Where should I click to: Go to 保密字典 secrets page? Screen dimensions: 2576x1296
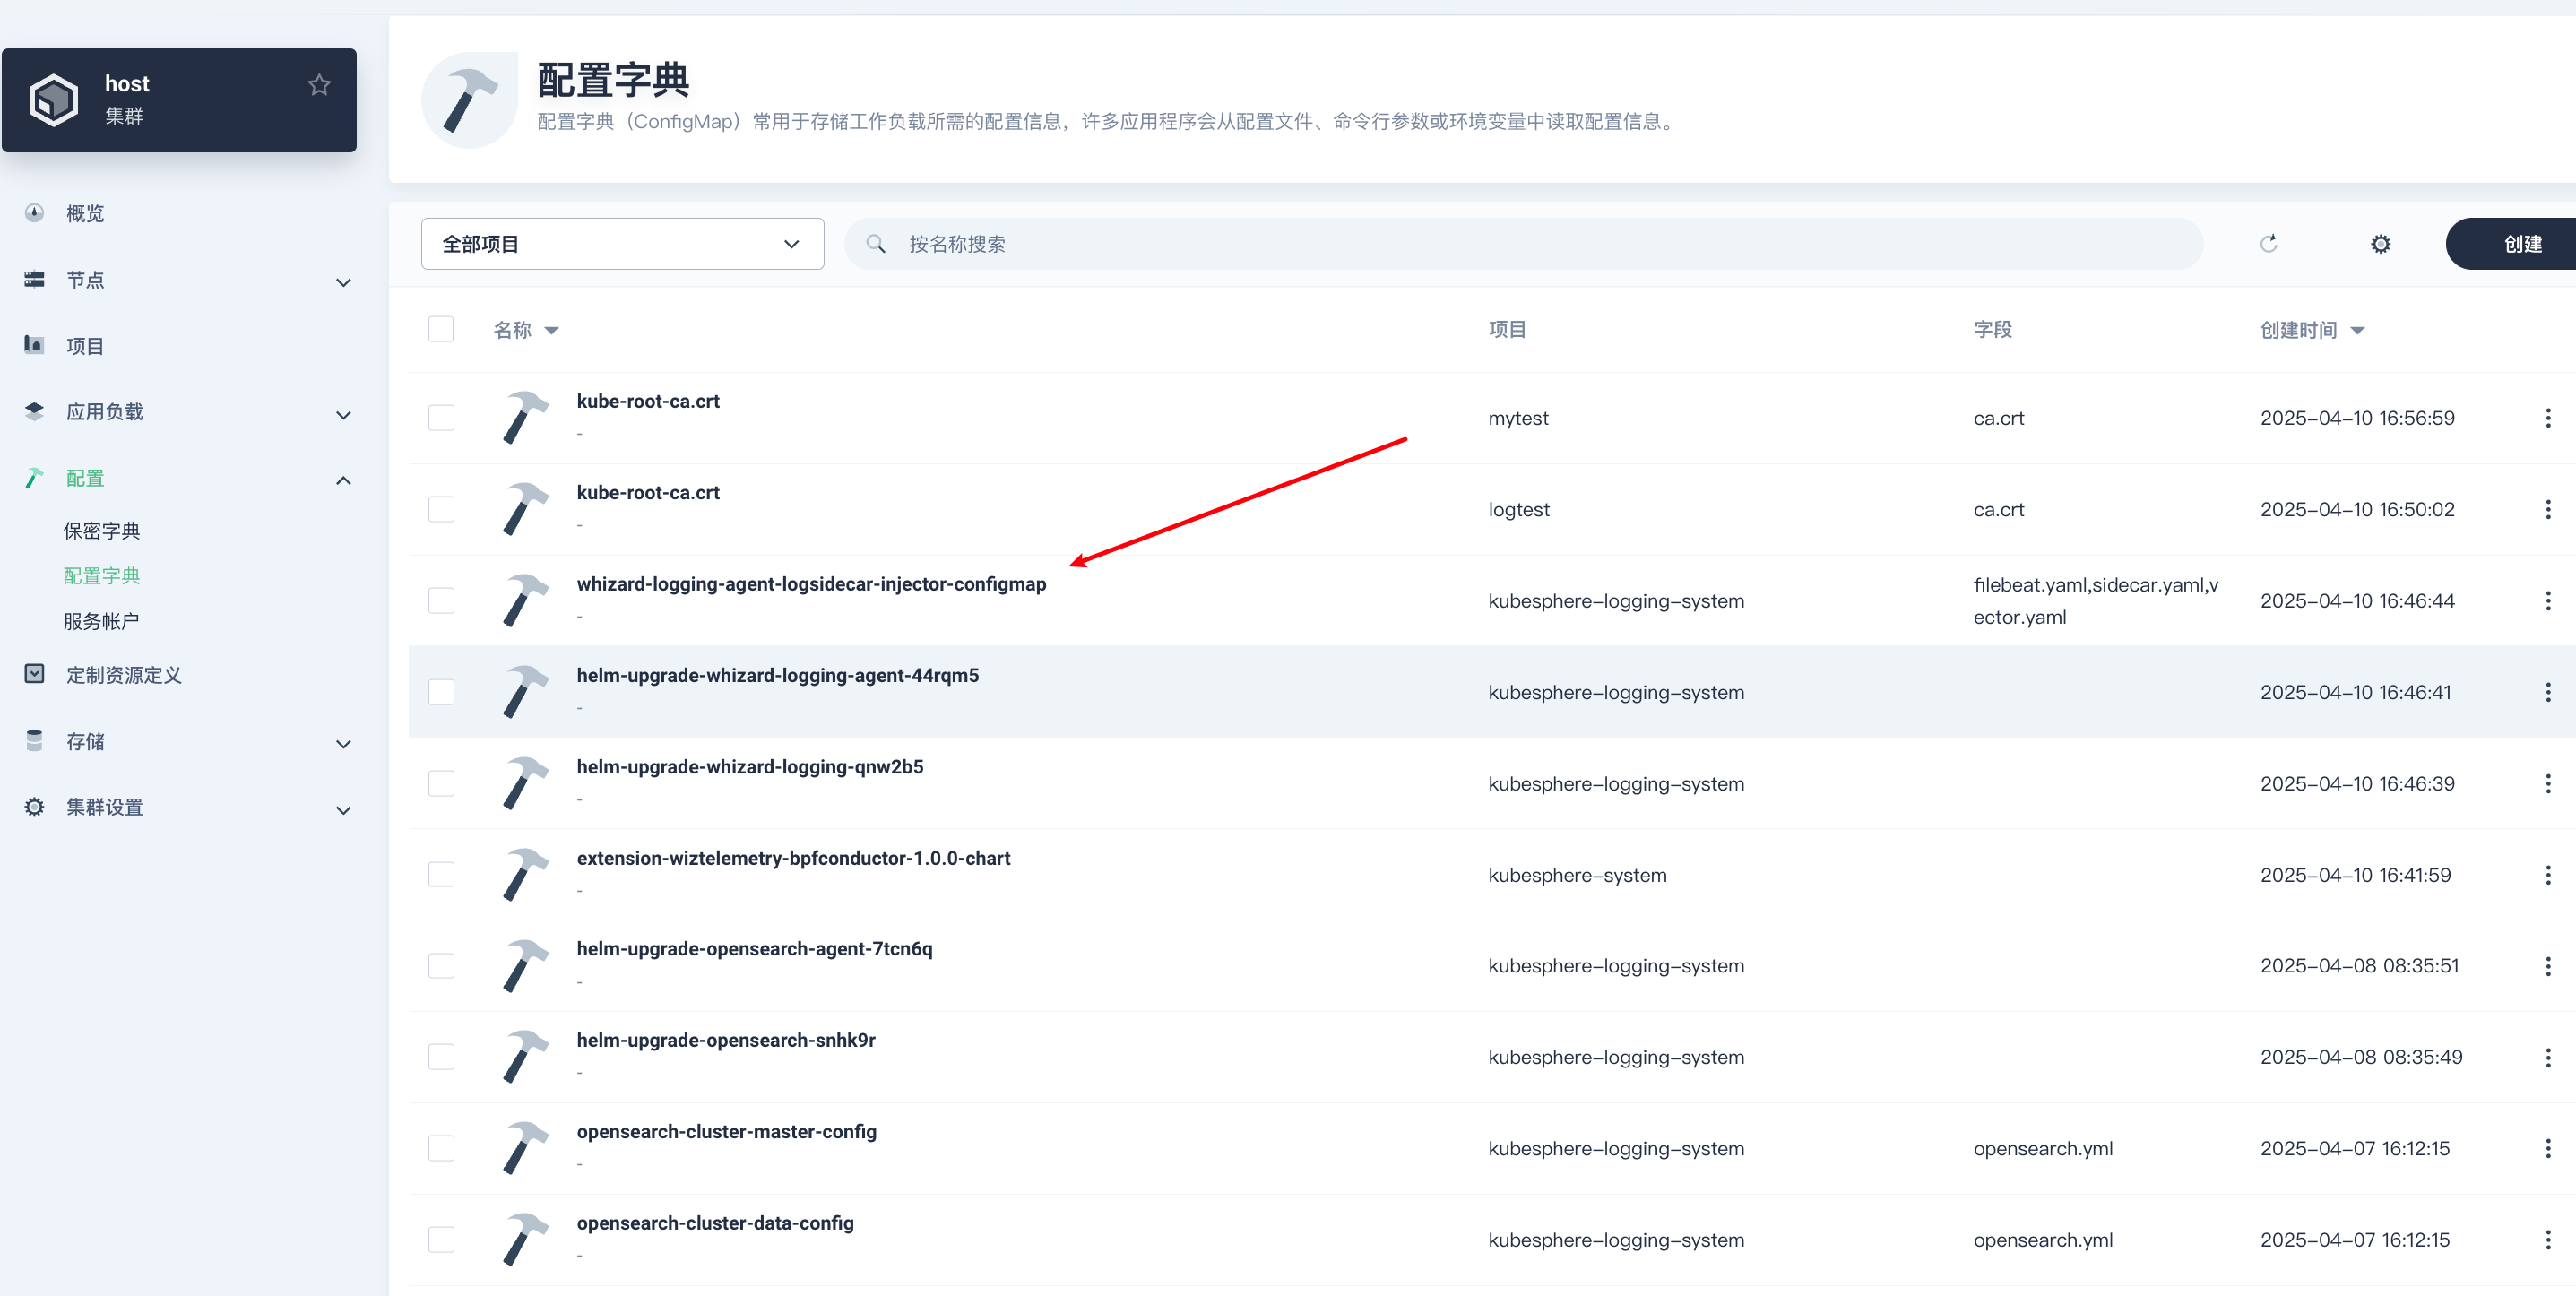(101, 531)
